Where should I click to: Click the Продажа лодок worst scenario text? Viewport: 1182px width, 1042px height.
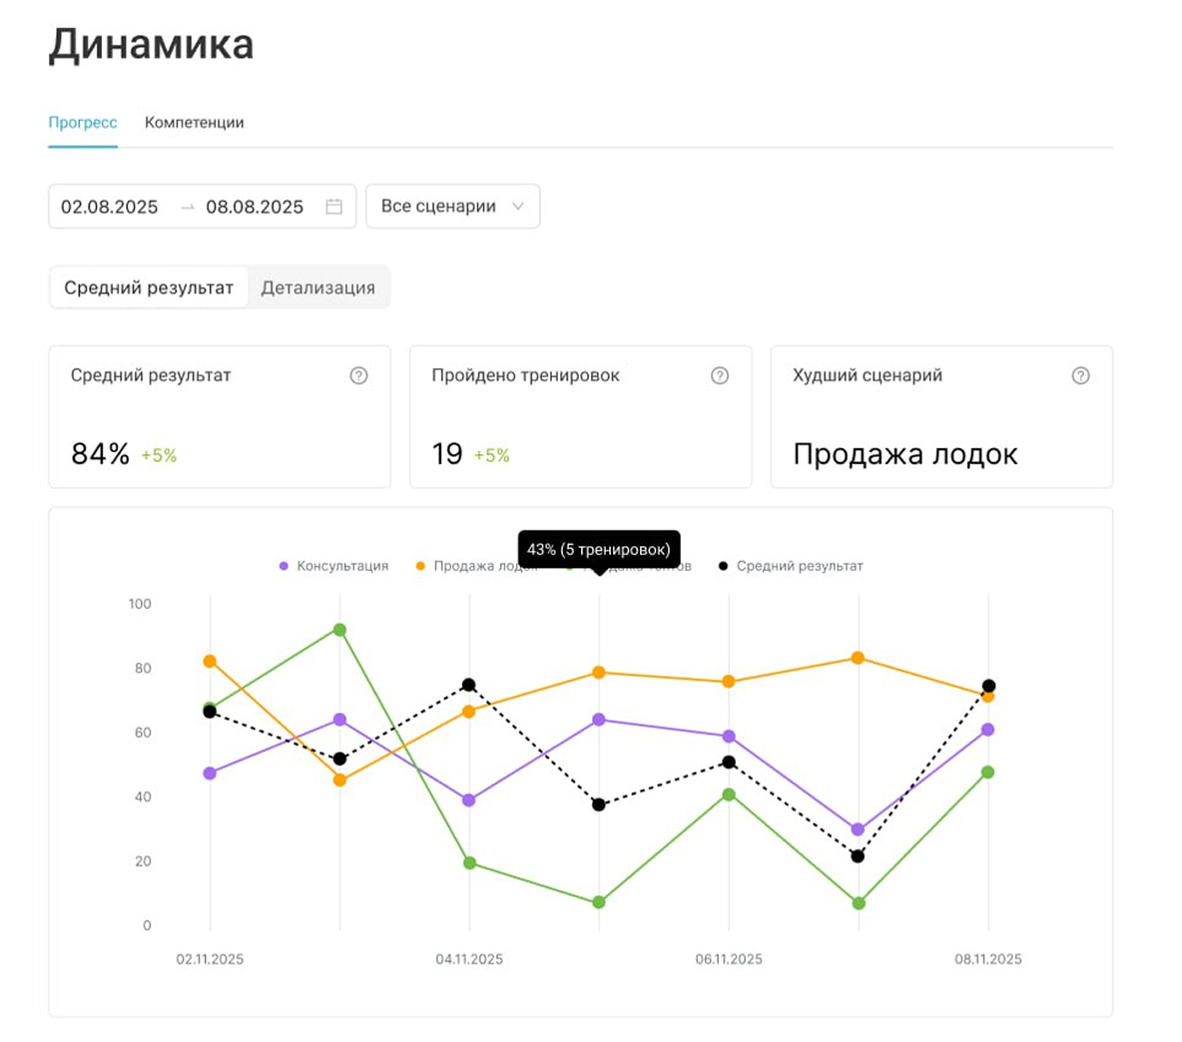coord(905,454)
